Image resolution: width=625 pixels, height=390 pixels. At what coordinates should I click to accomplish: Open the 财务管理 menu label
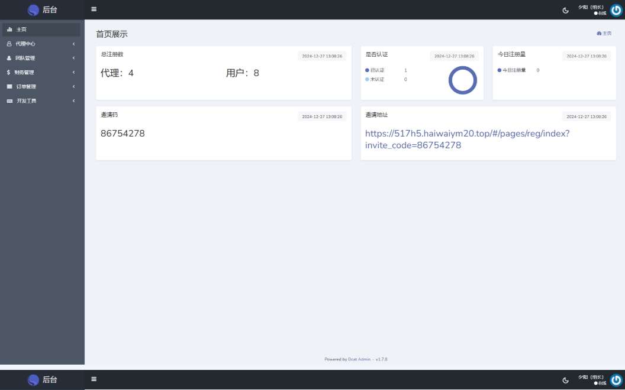point(25,72)
